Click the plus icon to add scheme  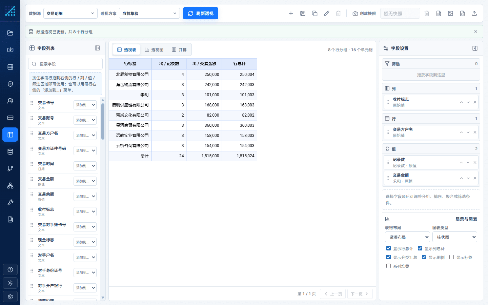[291, 14]
